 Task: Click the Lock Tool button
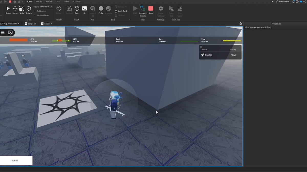coord(120,11)
